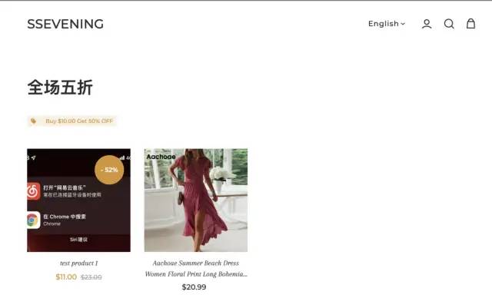Click the Siri suggestion text in first thumbnail
The height and width of the screenshot is (308, 492).
click(78, 240)
